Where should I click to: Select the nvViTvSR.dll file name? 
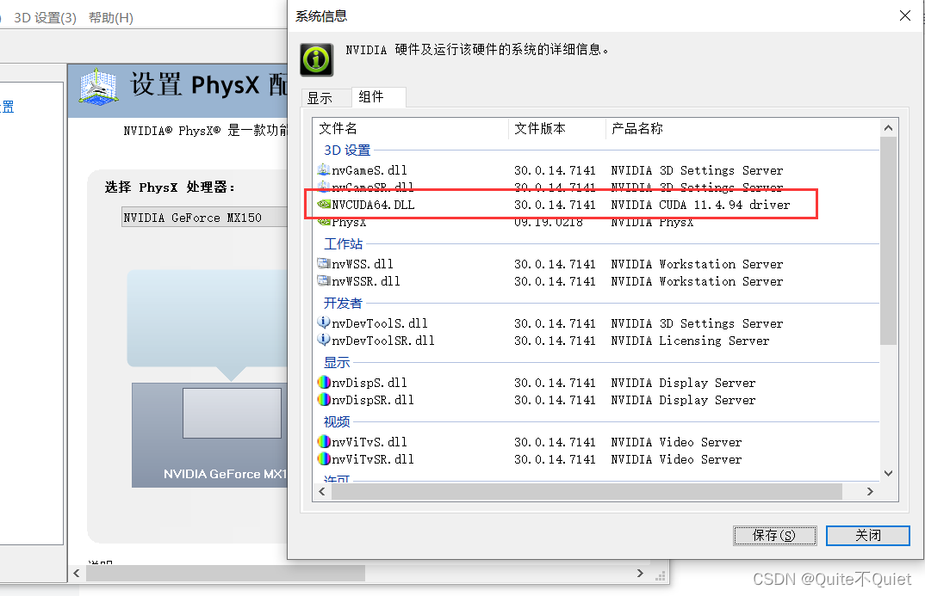pos(373,459)
